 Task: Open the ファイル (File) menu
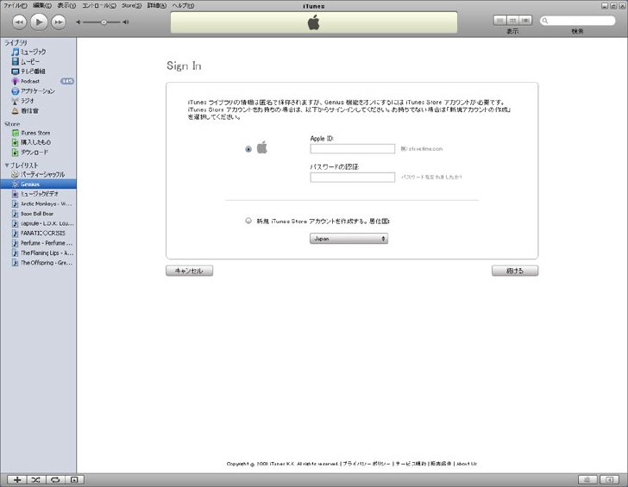[x=16, y=5]
